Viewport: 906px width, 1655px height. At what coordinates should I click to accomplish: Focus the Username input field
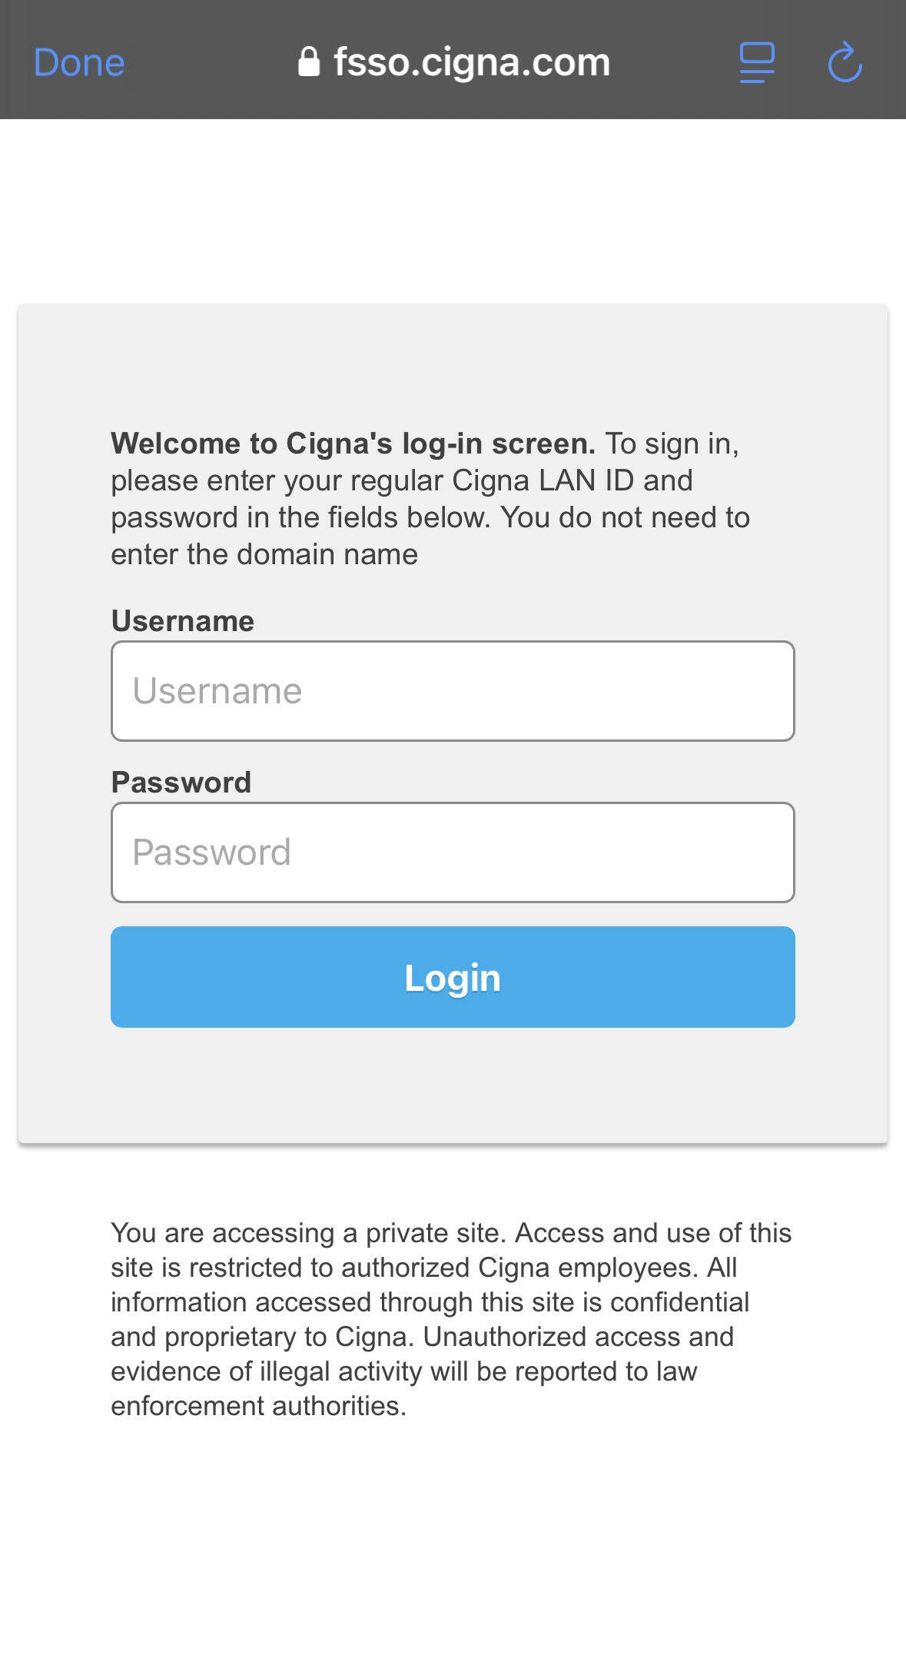[x=453, y=691]
